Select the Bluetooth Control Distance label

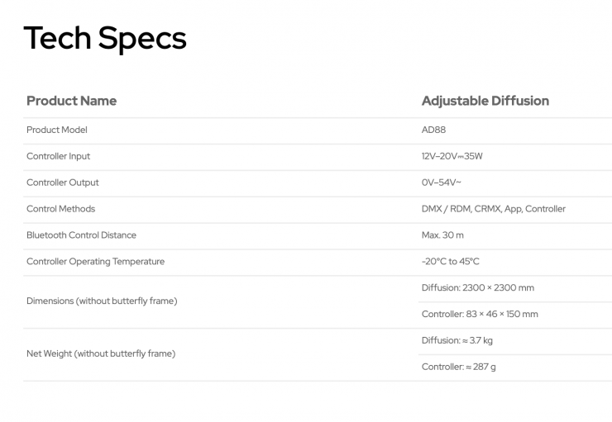pos(81,235)
